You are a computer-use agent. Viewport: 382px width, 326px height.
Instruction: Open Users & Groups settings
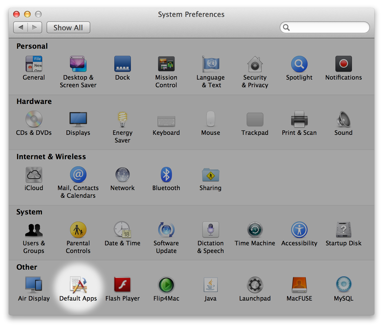[34, 230]
